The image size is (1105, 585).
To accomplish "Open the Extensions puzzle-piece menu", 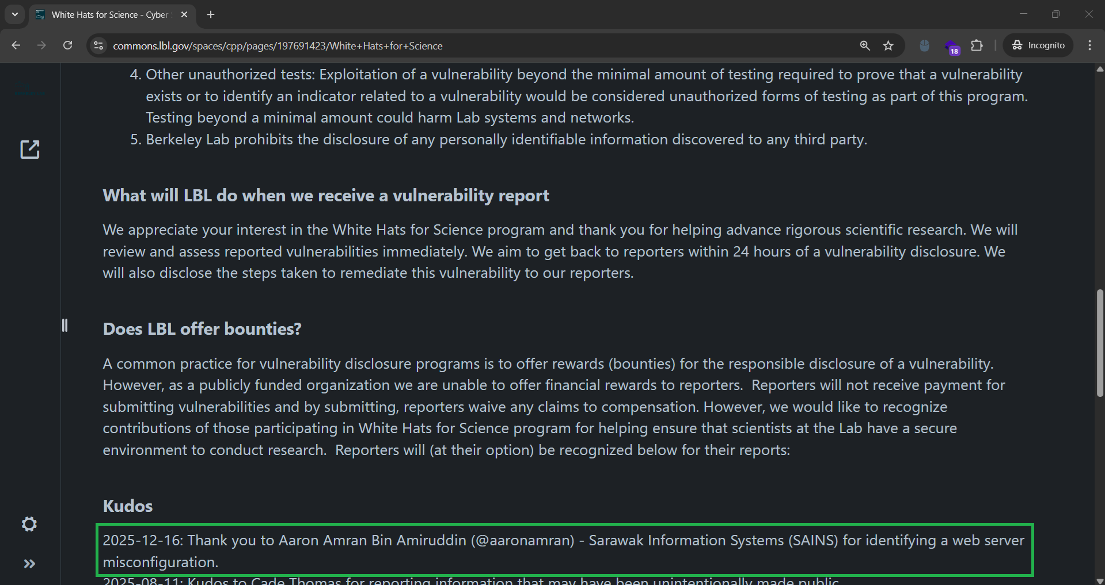I will tap(977, 45).
